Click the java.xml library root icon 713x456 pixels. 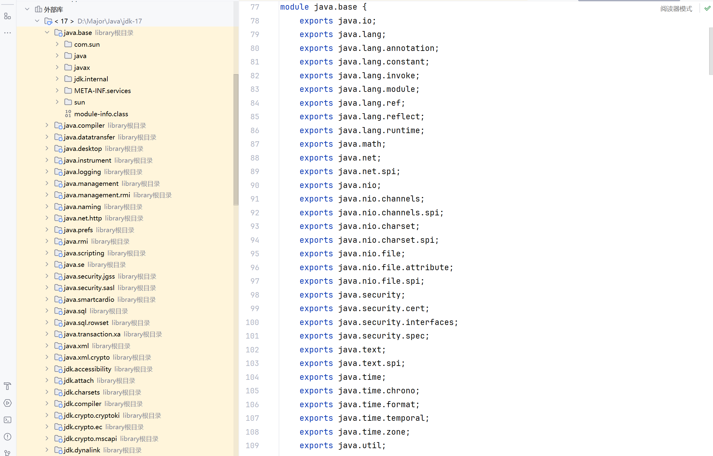click(58, 346)
